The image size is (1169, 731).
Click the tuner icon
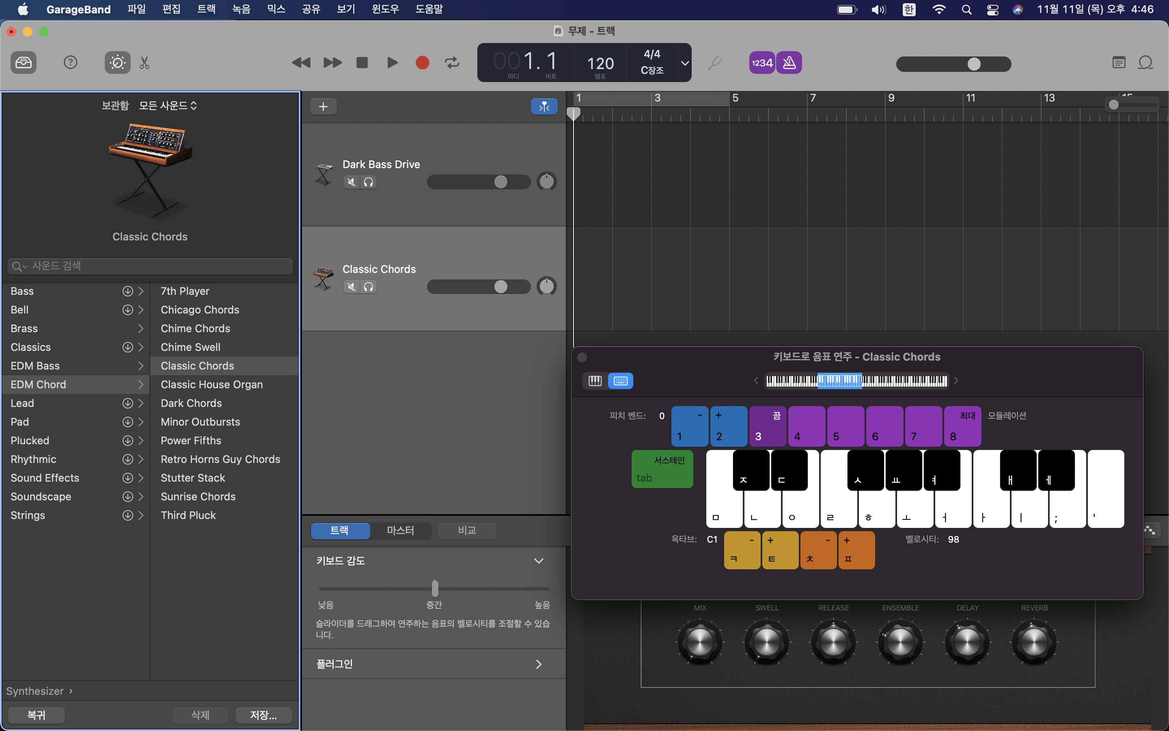[x=716, y=63]
